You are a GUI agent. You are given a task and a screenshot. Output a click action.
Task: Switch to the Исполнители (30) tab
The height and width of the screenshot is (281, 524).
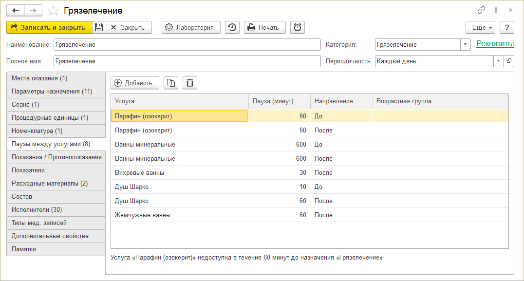[x=56, y=210]
